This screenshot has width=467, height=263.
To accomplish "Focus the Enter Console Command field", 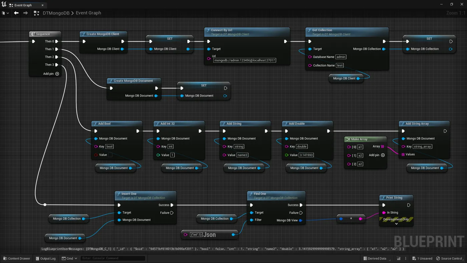I will 113,258.
